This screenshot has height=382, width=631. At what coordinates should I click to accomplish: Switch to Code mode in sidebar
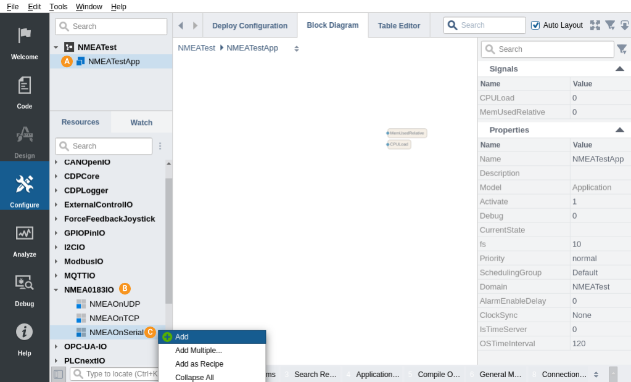pos(25,86)
